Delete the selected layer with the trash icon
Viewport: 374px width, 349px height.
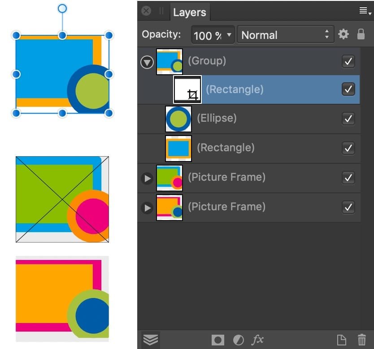pos(361,339)
